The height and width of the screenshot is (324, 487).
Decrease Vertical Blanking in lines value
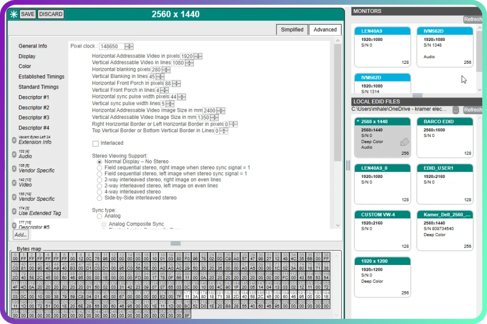160,78
